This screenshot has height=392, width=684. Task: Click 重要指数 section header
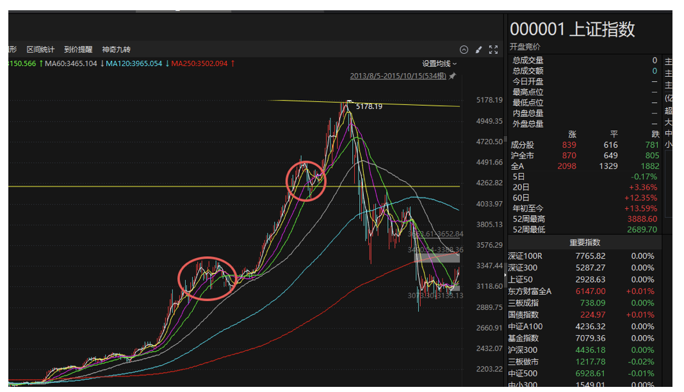pos(585,243)
